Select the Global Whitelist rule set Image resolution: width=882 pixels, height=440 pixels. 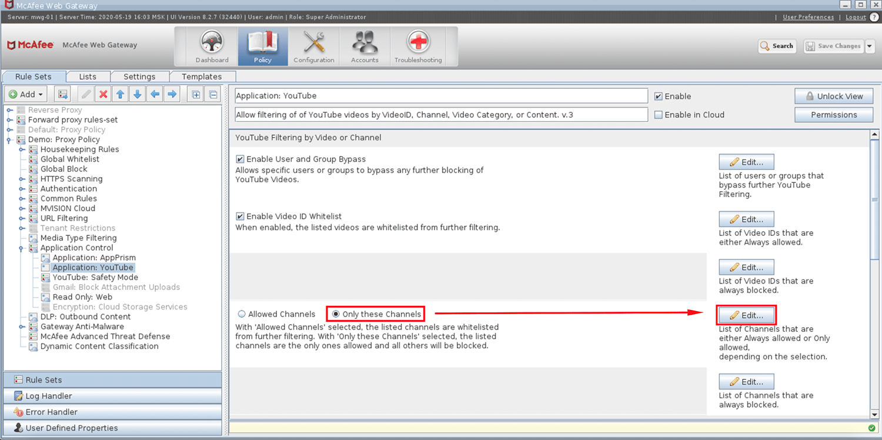point(70,159)
